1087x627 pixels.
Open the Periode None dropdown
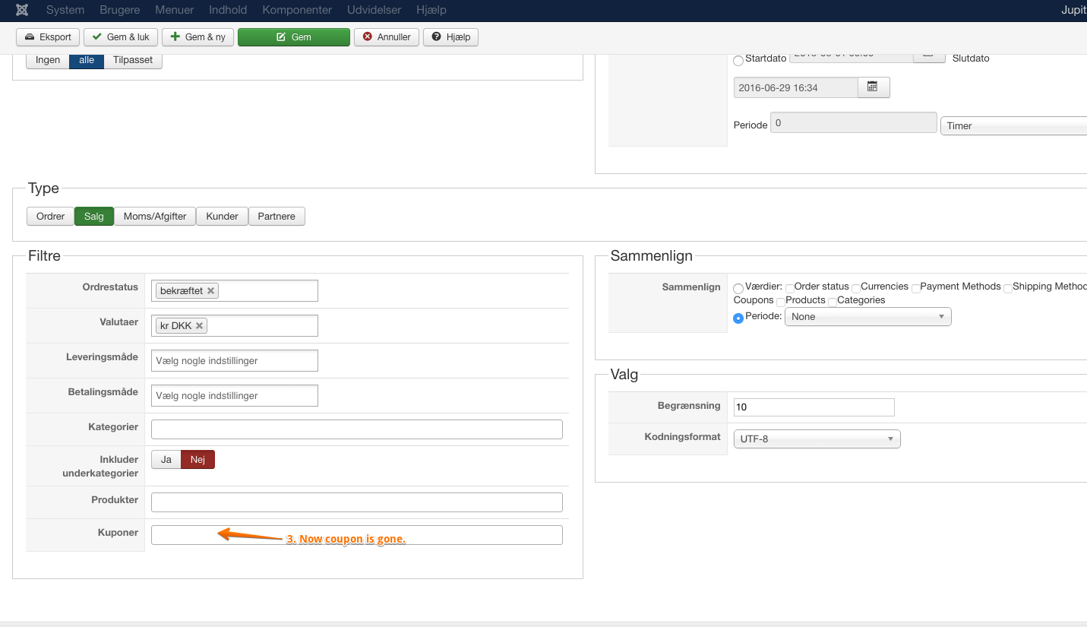coord(867,317)
